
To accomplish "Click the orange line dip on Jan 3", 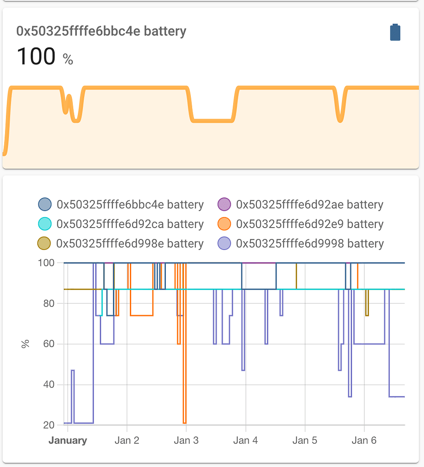I will click(x=184, y=410).
